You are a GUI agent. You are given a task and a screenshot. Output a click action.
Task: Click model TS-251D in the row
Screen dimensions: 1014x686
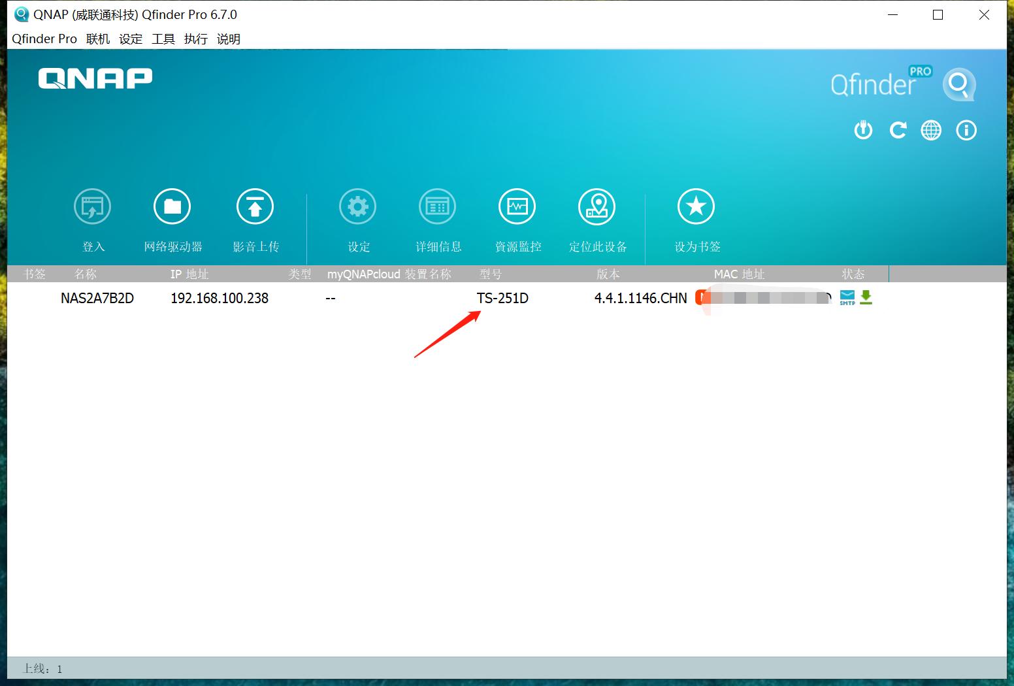(502, 299)
